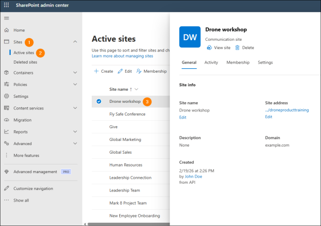Click the Content services icon
Image resolution: width=321 pixels, height=226 pixels.
(x=7, y=108)
